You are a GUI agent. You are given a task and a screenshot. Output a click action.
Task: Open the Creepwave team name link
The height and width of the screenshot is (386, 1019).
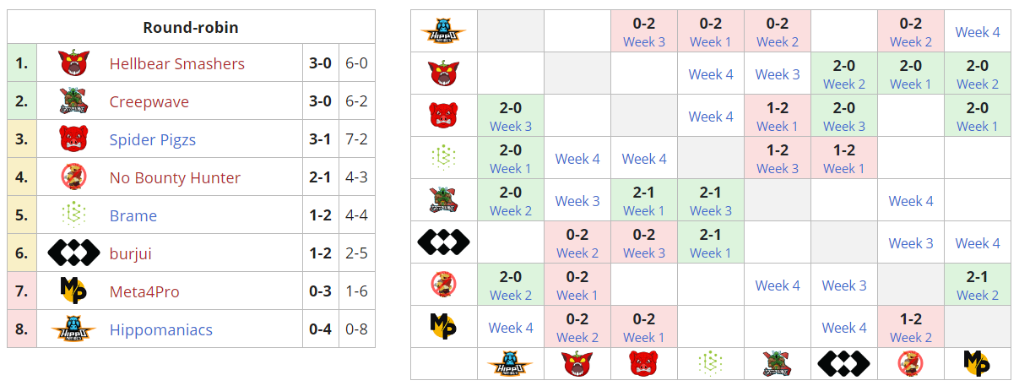pos(149,102)
